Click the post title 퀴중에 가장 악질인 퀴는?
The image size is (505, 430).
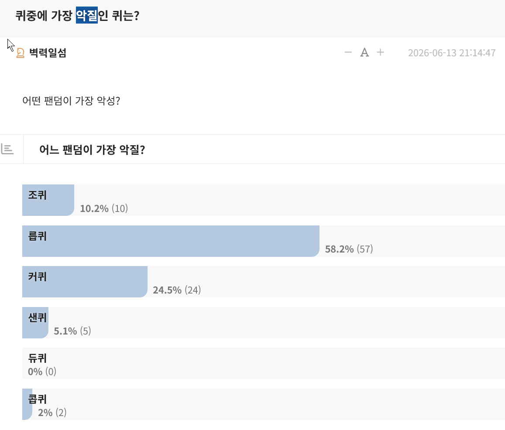tap(77, 15)
